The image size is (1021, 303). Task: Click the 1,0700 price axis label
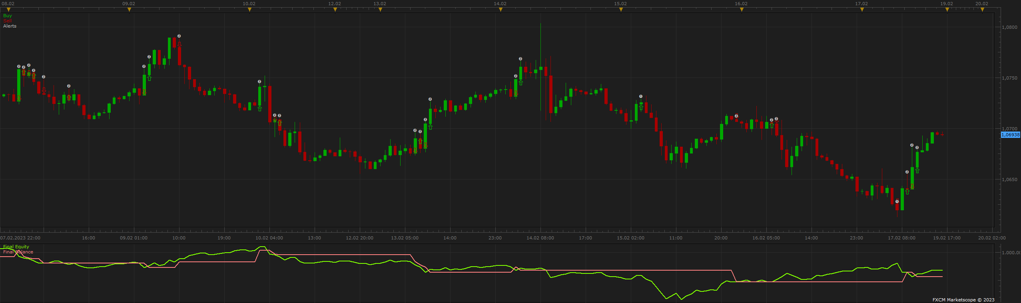click(x=1009, y=129)
